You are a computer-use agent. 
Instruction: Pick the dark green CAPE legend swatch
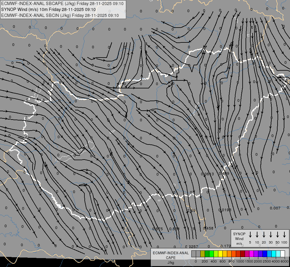tap(207, 254)
